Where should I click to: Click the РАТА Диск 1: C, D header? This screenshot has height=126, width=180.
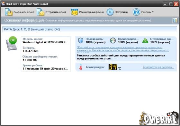click(x=32, y=29)
